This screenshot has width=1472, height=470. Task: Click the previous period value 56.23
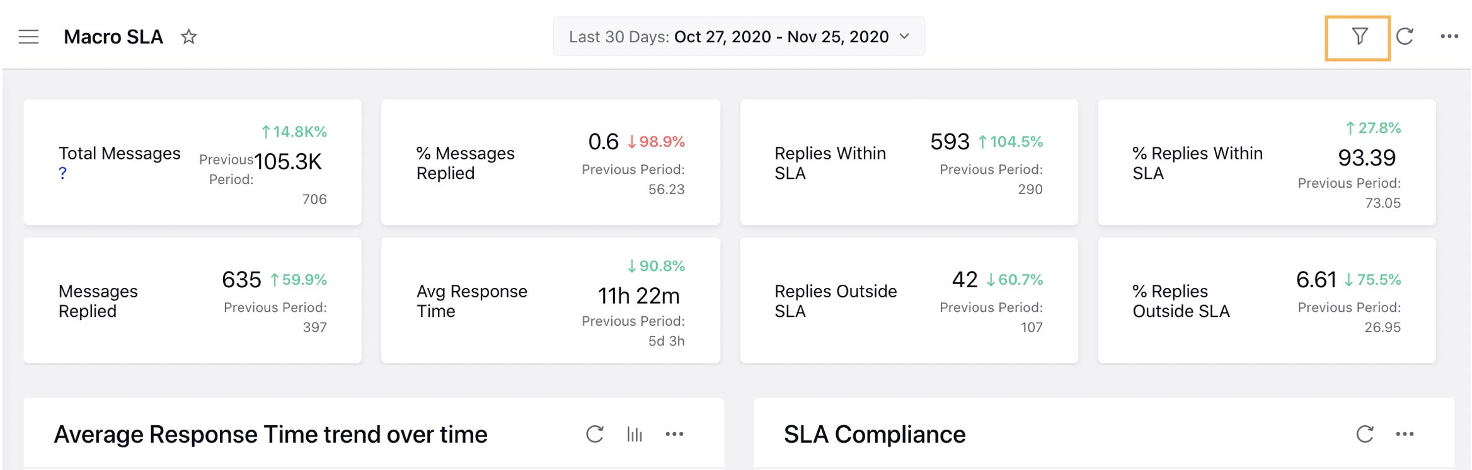tap(666, 189)
